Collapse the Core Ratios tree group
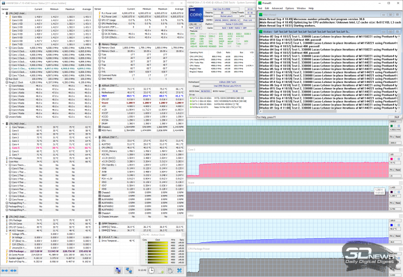Image resolution: width=403 pixels, height=277 pixels. pos(7,85)
